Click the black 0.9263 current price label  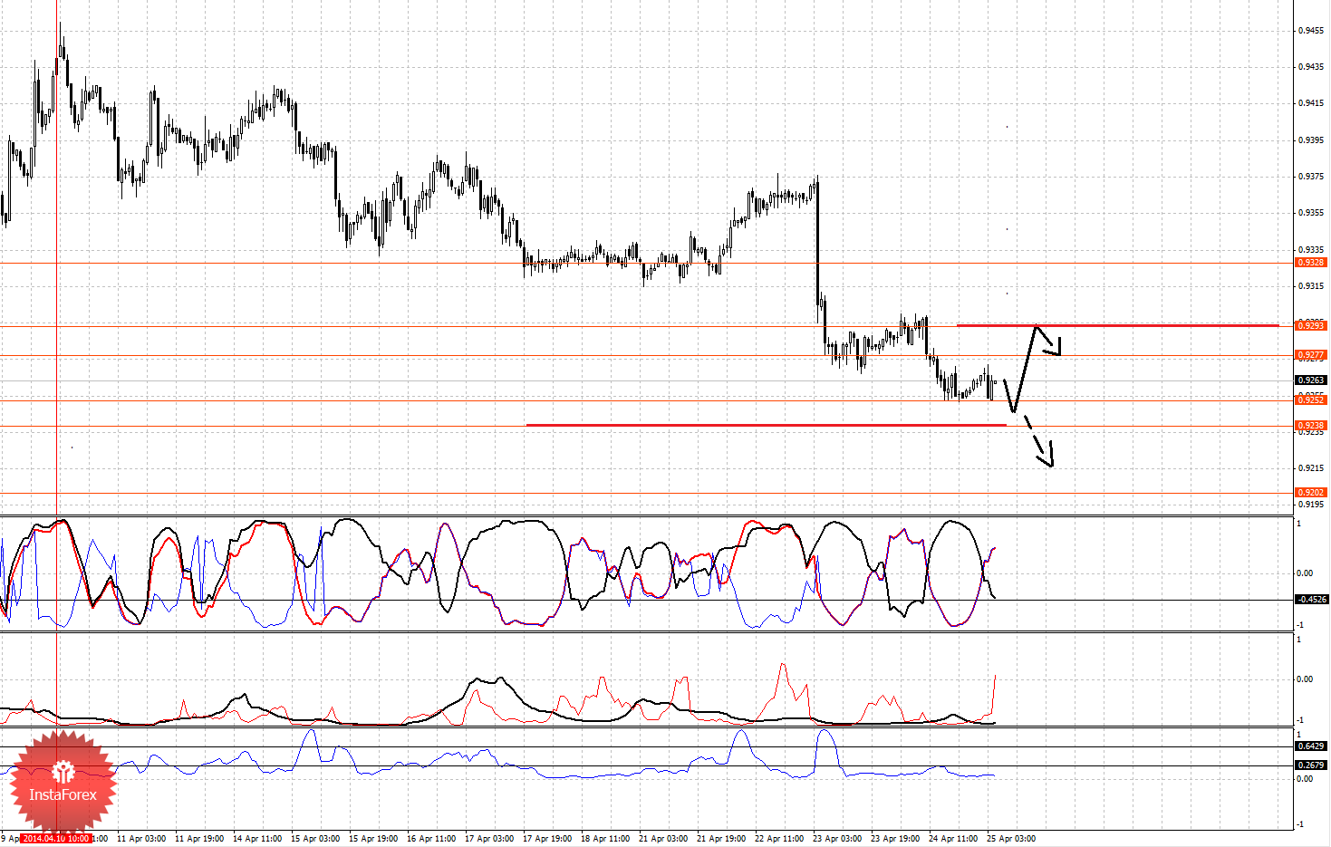click(1311, 380)
